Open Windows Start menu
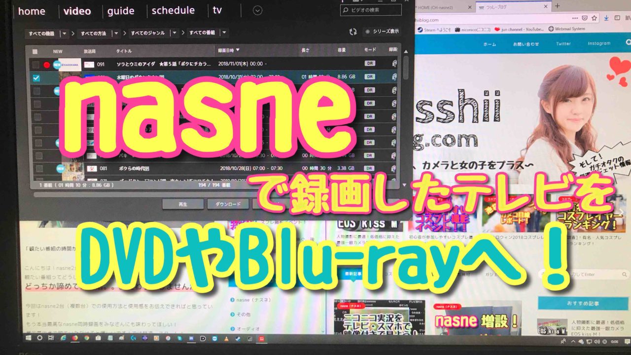The image size is (631, 355). pos(28,338)
